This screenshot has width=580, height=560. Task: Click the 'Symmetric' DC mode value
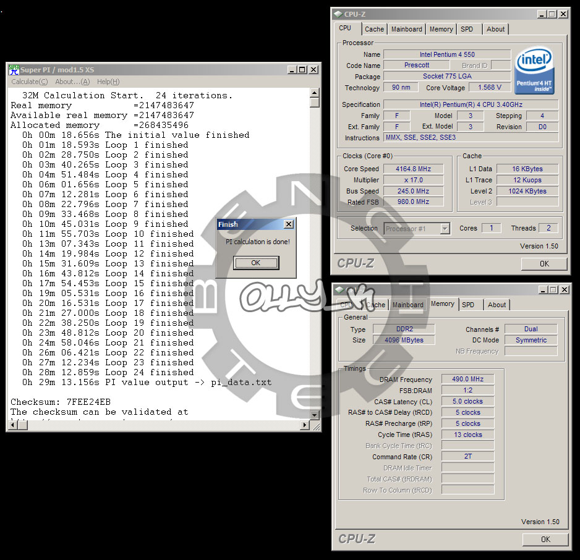click(531, 340)
